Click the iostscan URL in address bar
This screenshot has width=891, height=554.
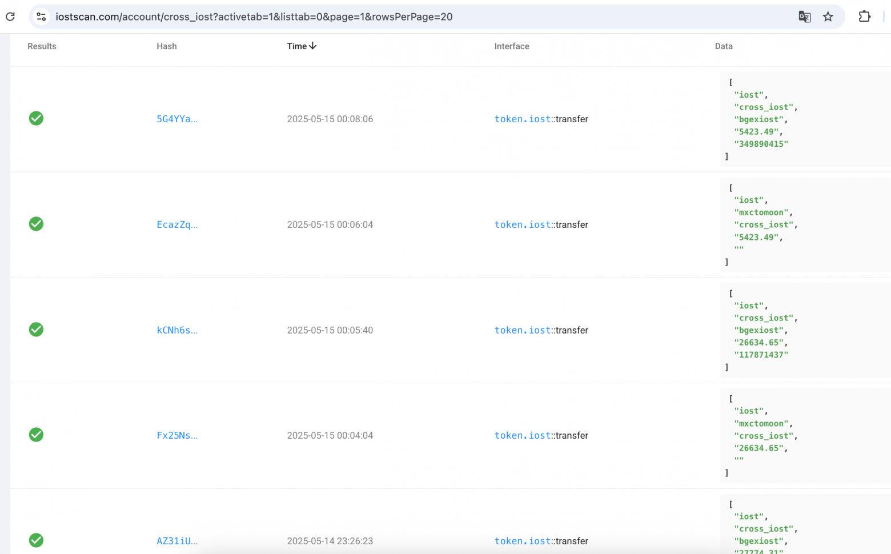pyautogui.click(x=254, y=17)
